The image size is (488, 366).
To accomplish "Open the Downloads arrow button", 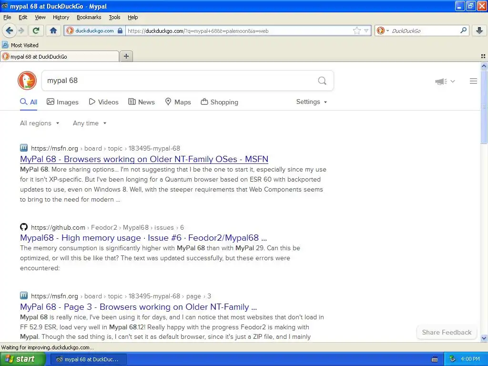I will pyautogui.click(x=479, y=30).
